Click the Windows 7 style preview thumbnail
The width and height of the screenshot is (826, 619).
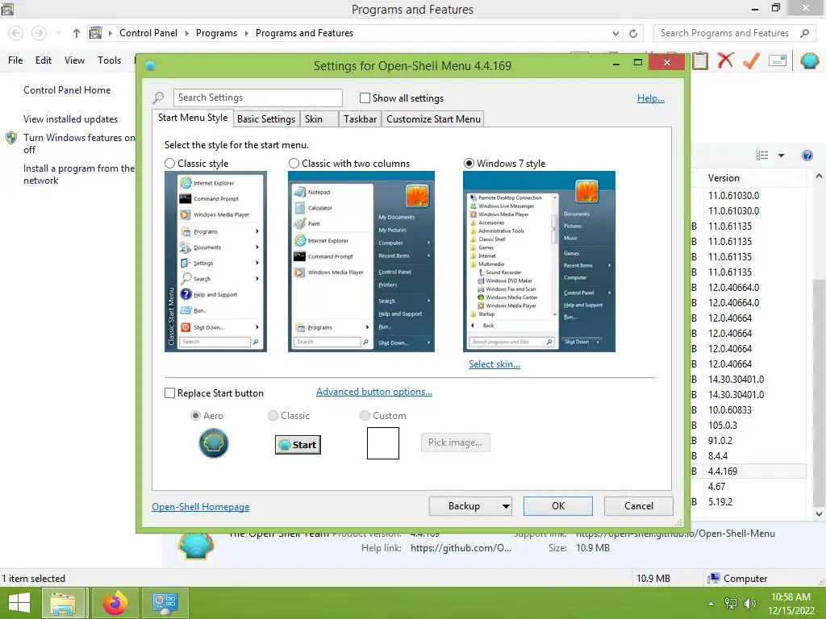(x=539, y=262)
